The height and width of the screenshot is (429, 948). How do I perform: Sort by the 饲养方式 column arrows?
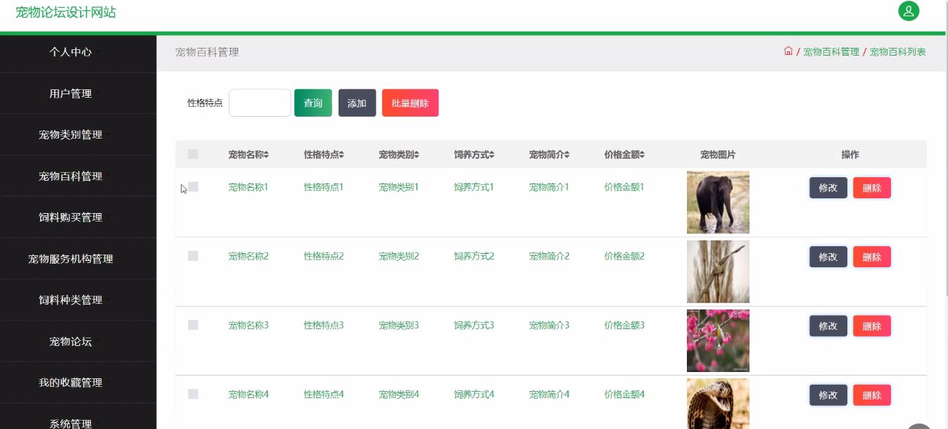click(x=492, y=155)
